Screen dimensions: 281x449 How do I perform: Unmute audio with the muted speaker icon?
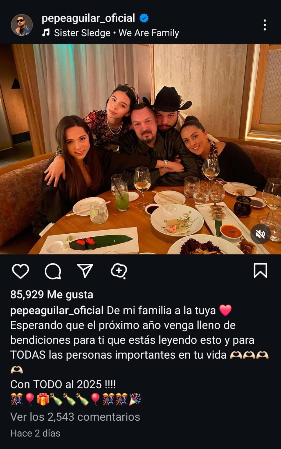(260, 234)
